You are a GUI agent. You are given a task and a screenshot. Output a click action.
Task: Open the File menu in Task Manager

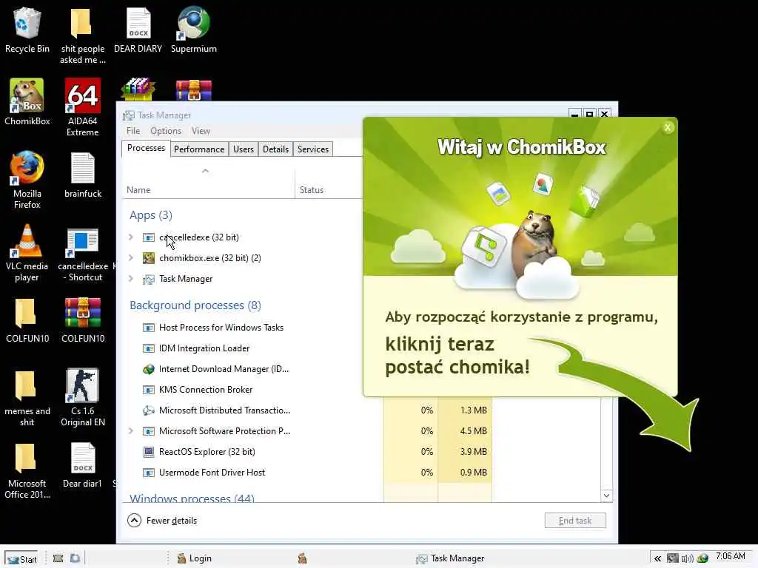[133, 131]
